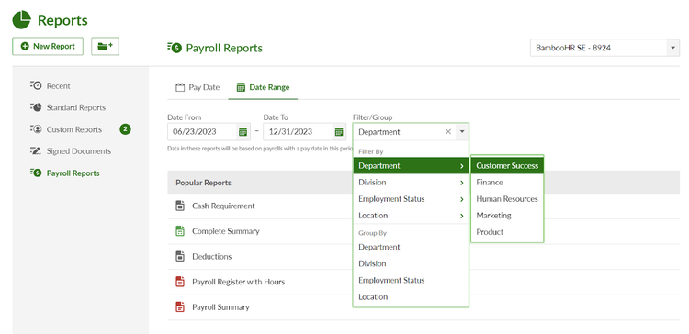This screenshot has height=334, width=689.
Task: Click the Cash Requirement report file icon
Action: pyautogui.click(x=180, y=206)
